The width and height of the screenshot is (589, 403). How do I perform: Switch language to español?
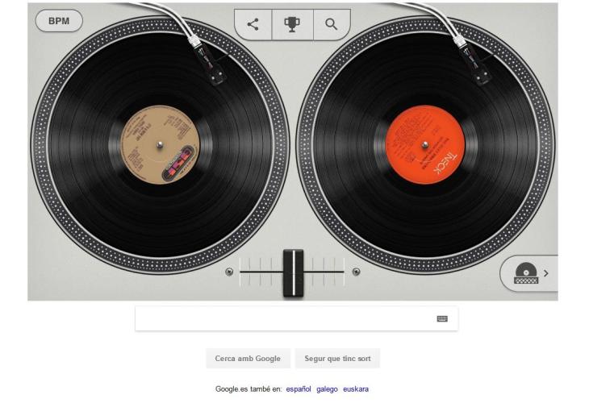pyautogui.click(x=299, y=389)
